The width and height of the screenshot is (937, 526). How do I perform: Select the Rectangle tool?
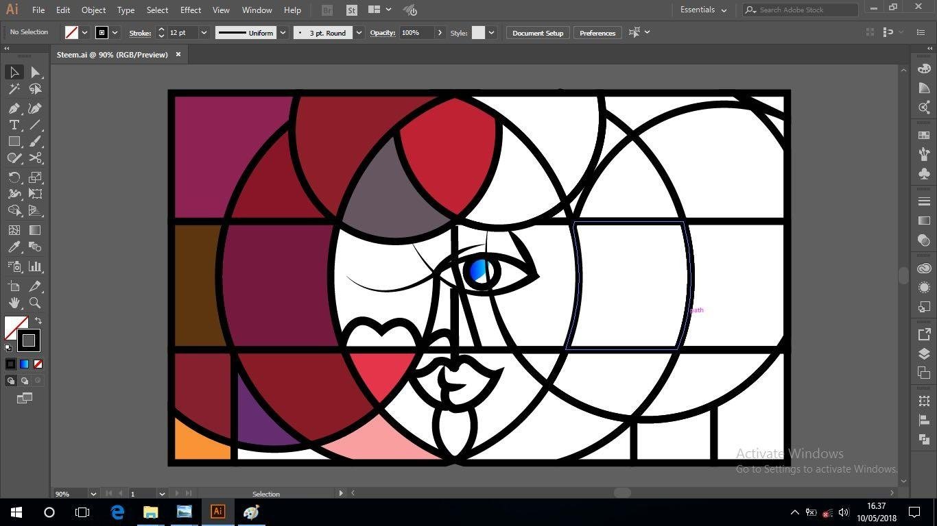click(x=14, y=141)
